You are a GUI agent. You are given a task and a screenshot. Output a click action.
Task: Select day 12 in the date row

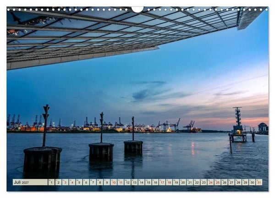point(127,182)
